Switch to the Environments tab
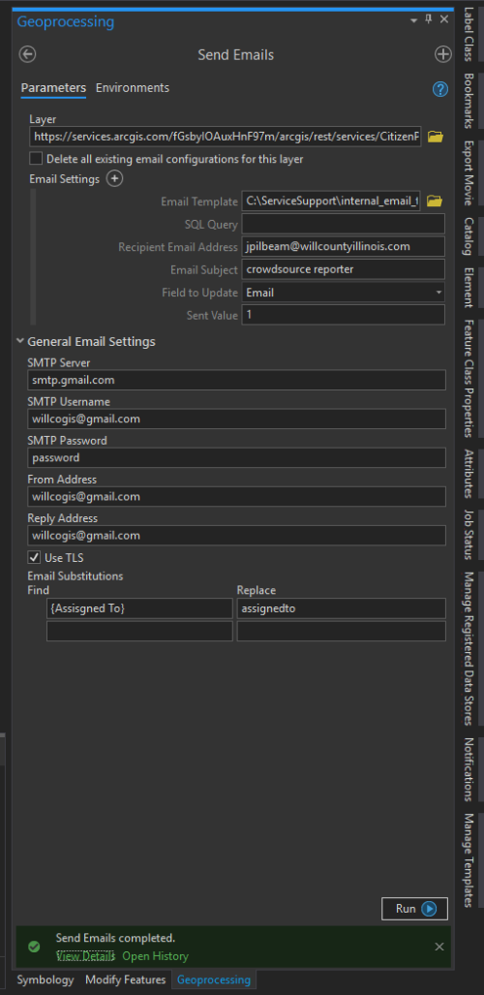The height and width of the screenshot is (995, 484). (x=133, y=88)
